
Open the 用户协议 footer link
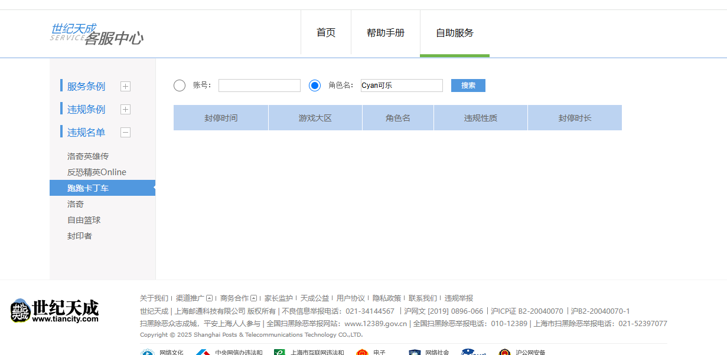351,298
